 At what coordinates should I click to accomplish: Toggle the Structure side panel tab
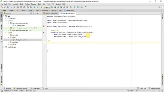point(1,28)
